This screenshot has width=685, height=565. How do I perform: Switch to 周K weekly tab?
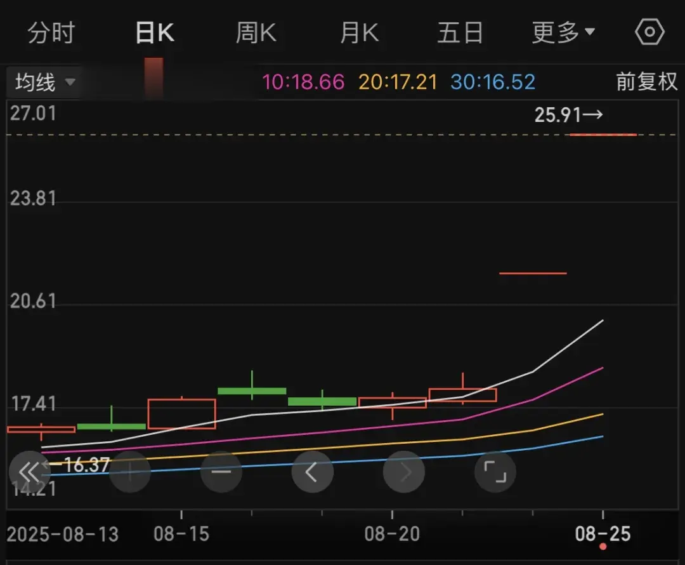tap(256, 33)
